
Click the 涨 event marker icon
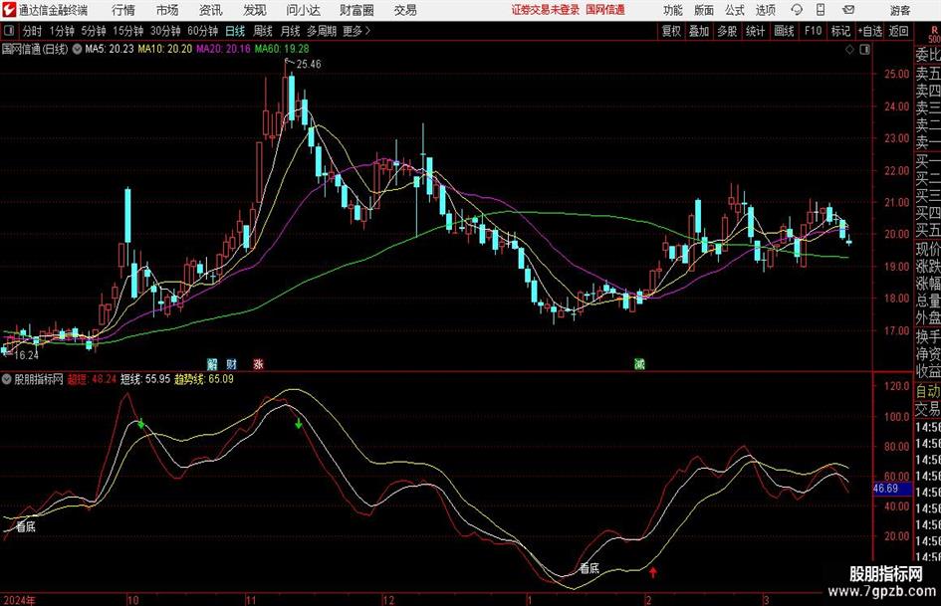(x=258, y=363)
